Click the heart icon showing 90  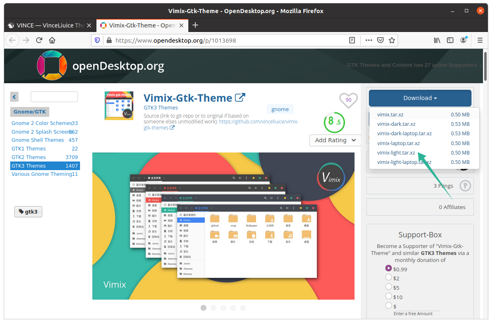[348, 100]
